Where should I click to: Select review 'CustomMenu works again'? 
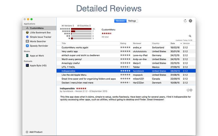[x=126, y=47]
